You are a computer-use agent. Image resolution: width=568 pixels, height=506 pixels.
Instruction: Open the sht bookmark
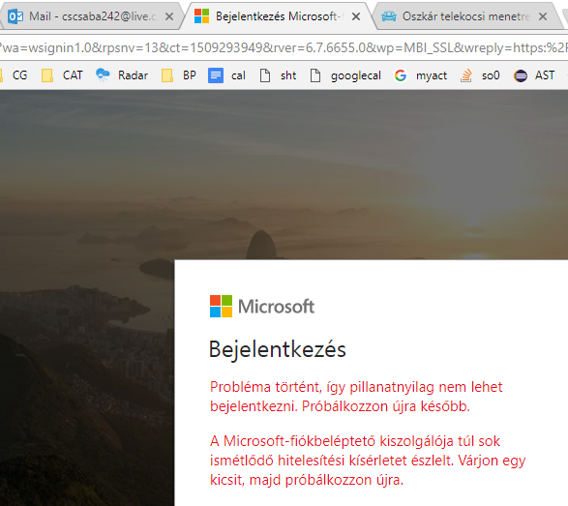(279, 75)
